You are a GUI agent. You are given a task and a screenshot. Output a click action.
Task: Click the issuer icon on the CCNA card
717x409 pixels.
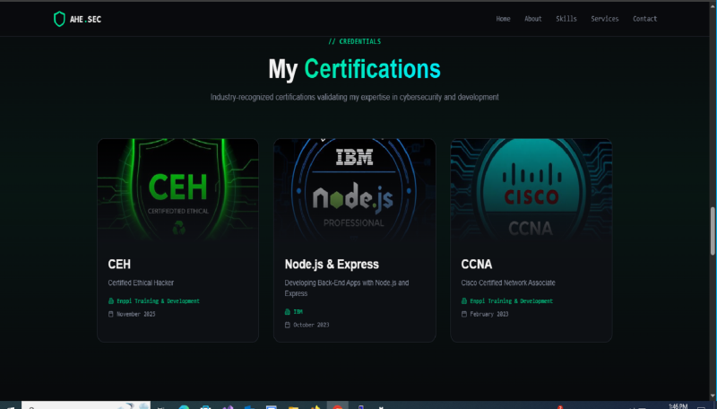pyautogui.click(x=464, y=301)
